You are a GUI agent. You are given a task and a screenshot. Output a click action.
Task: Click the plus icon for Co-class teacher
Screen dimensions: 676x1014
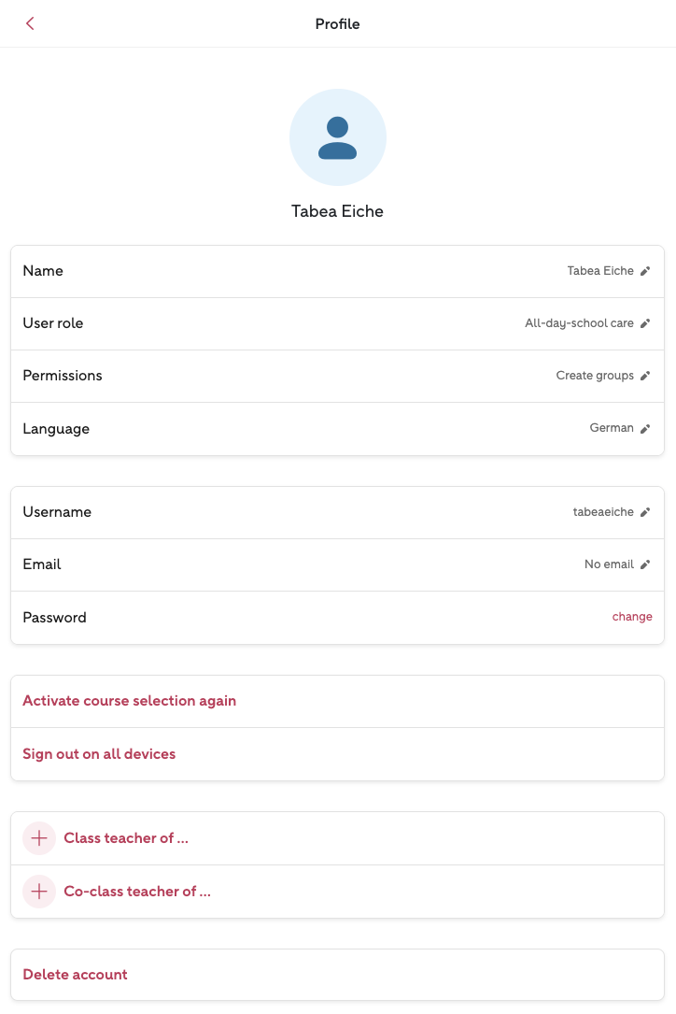(39, 892)
